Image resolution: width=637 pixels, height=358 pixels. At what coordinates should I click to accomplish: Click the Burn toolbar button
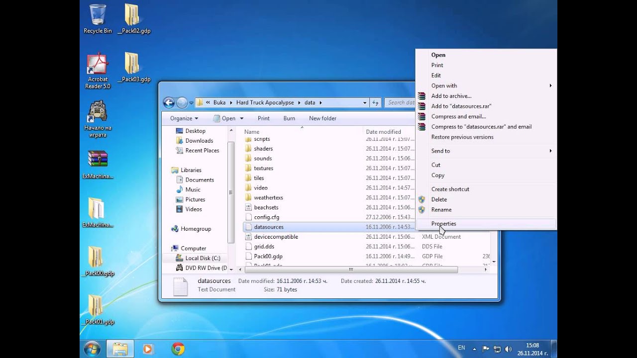(x=289, y=118)
